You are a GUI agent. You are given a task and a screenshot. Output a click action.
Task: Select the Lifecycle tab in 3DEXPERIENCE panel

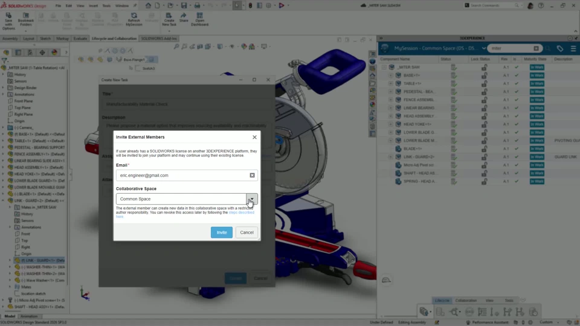(442, 301)
